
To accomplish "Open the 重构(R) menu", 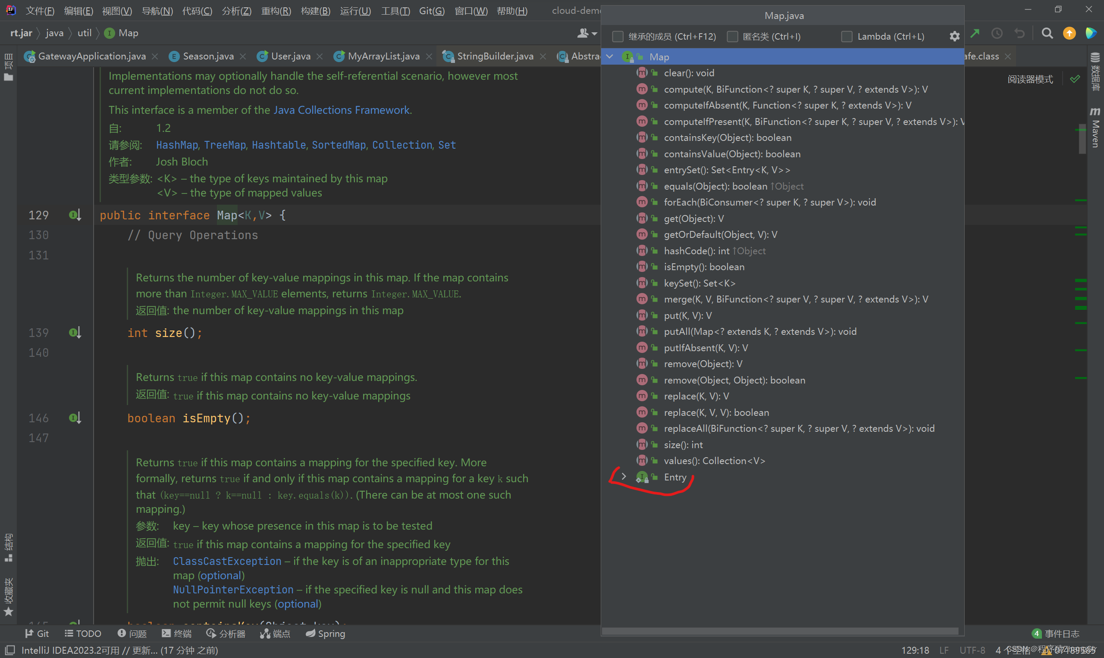I will coord(276,11).
